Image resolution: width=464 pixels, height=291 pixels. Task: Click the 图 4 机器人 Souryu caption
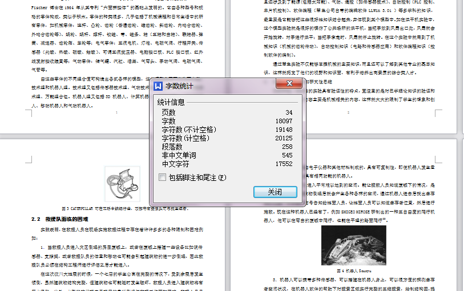(x=354, y=271)
